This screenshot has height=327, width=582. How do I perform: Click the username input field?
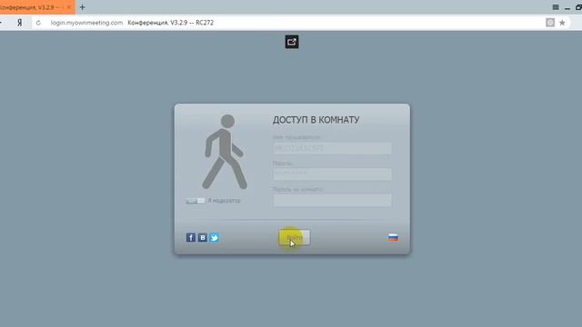pyautogui.click(x=332, y=148)
